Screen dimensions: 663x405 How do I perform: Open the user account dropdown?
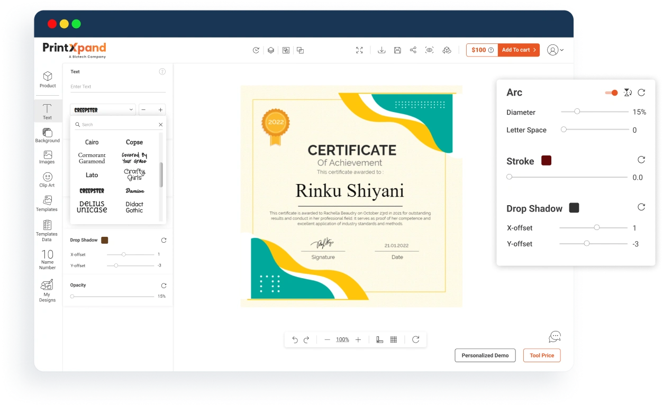click(555, 50)
